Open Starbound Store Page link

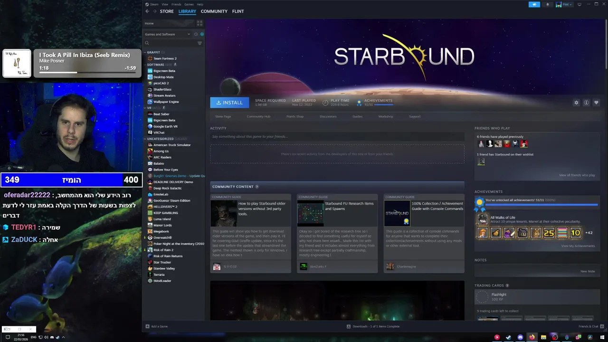coord(223,116)
